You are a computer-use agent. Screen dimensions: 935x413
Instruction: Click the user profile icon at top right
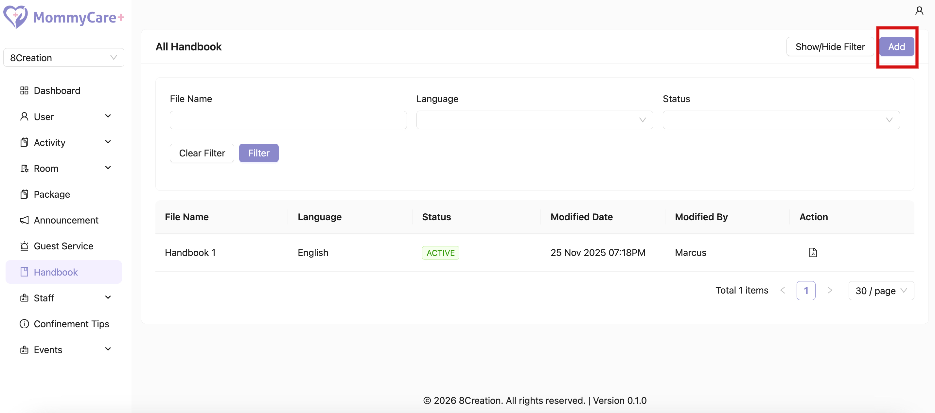coord(919,11)
